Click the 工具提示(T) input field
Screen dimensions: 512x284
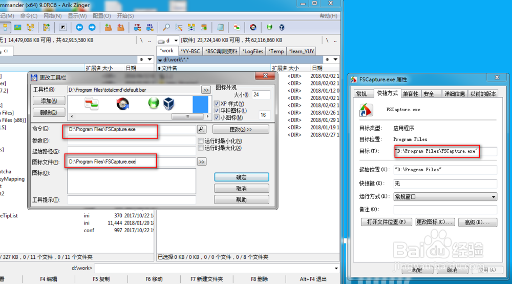(x=132, y=200)
